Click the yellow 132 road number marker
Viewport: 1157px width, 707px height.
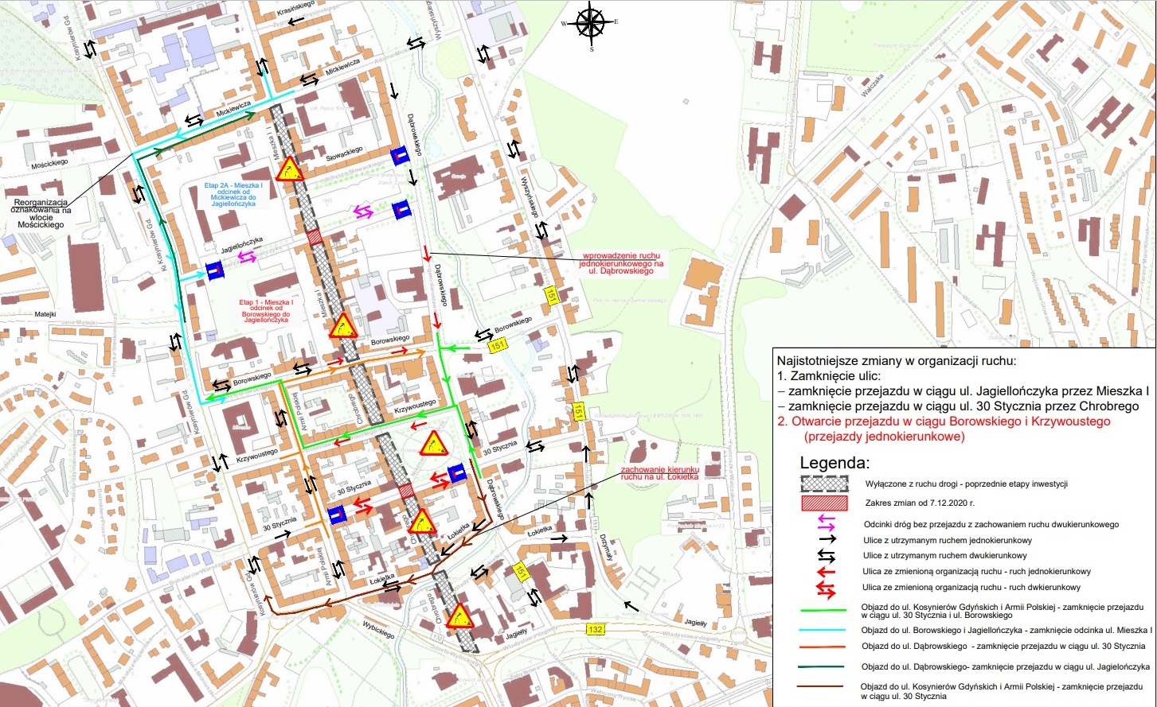tap(595, 629)
